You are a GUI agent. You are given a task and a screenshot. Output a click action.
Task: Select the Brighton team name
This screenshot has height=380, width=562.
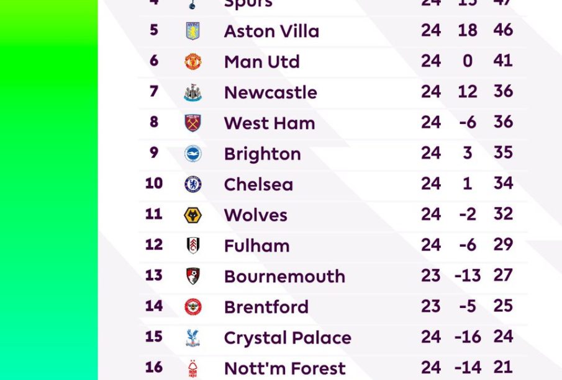click(262, 154)
